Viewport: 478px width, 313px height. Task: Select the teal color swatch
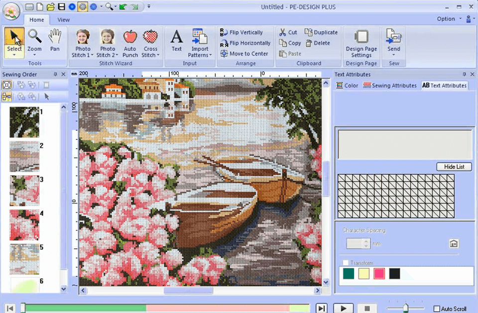click(x=348, y=274)
